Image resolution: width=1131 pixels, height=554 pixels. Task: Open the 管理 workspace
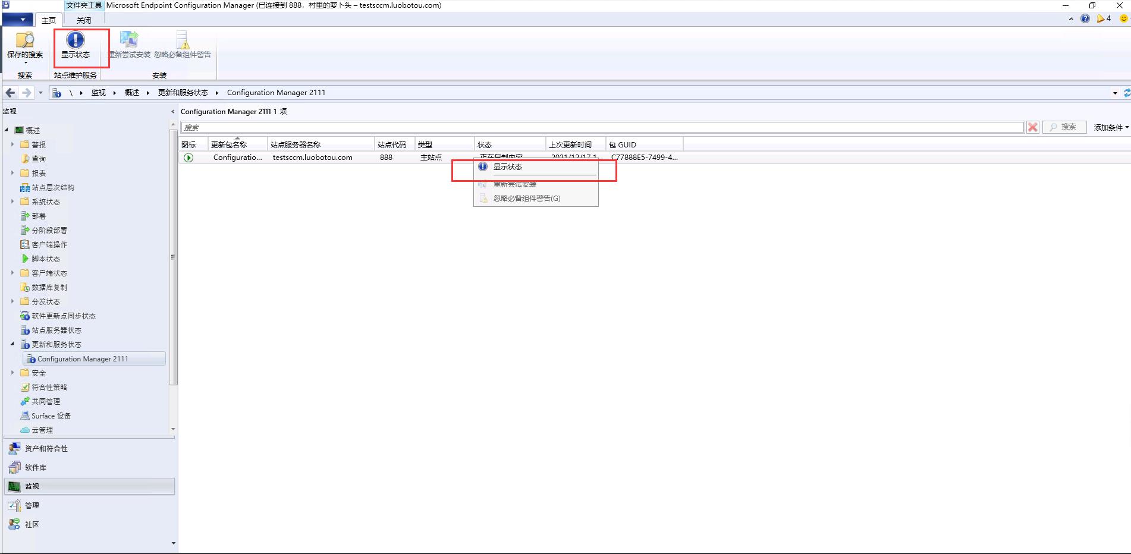[x=89, y=505]
